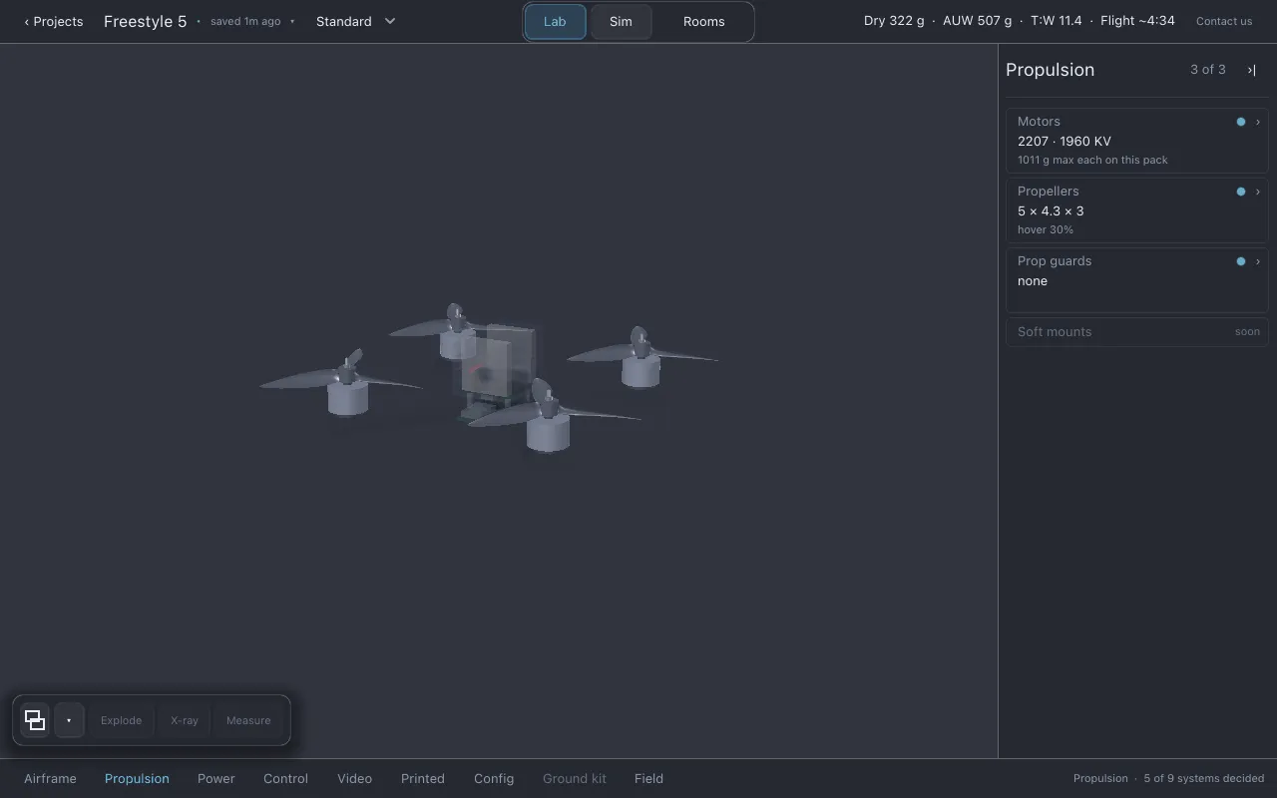
Task: Toggle X-ray view
Action: point(185,720)
